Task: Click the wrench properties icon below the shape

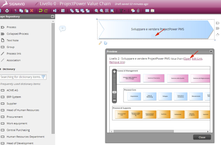Action: (x=100, y=43)
